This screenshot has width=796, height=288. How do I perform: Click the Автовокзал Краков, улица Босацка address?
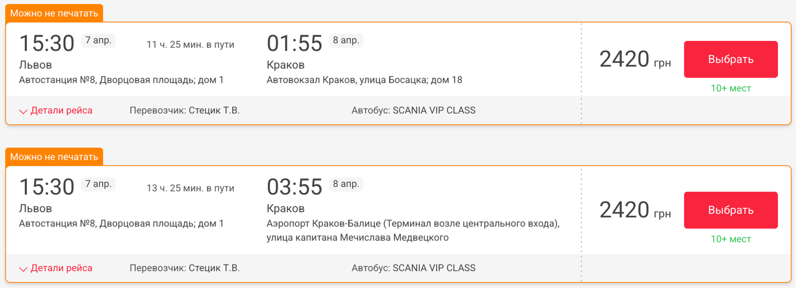click(x=364, y=80)
